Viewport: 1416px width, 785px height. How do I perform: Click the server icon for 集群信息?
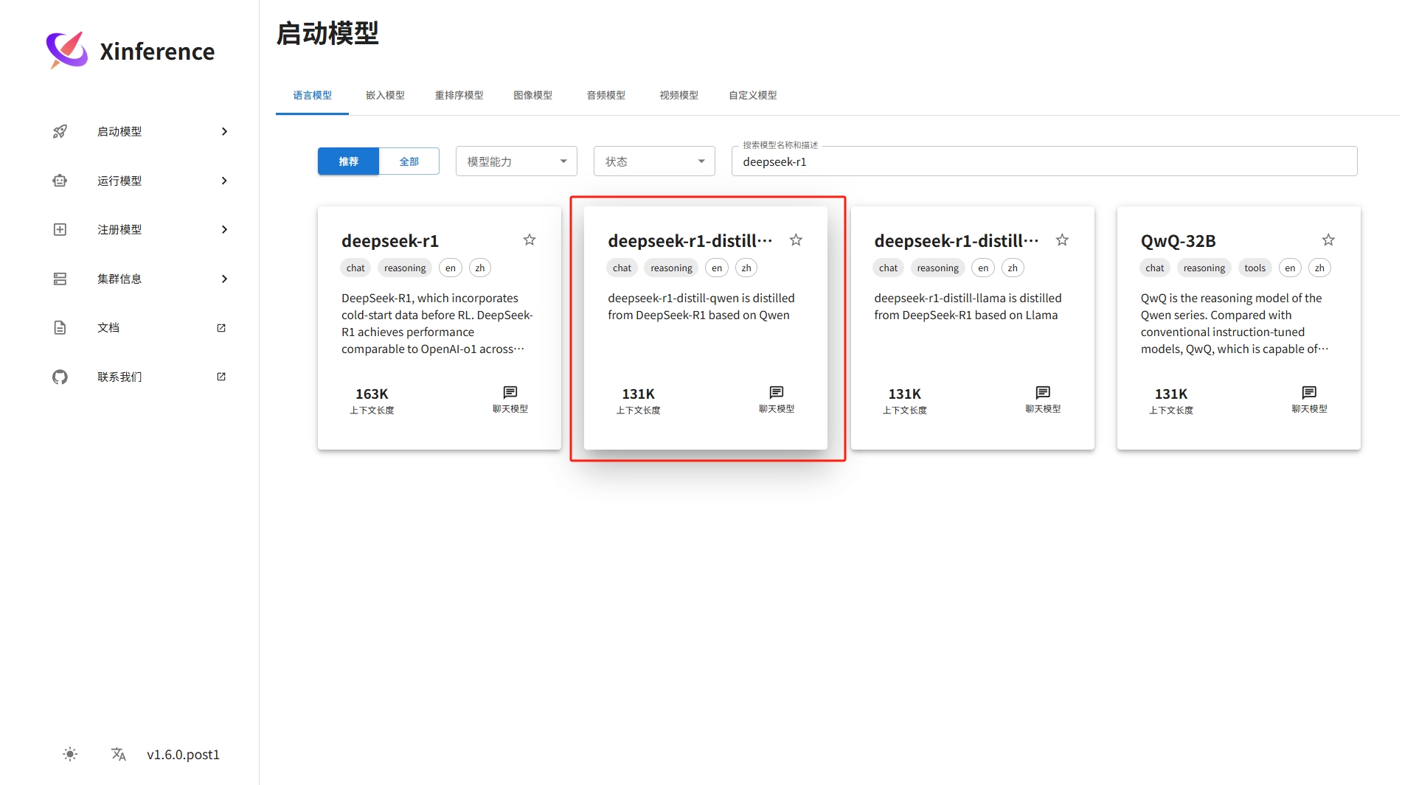tap(60, 279)
